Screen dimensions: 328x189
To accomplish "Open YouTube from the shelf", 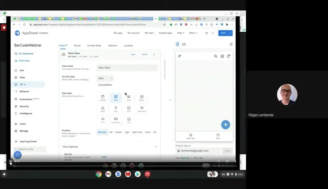I will (128, 174).
